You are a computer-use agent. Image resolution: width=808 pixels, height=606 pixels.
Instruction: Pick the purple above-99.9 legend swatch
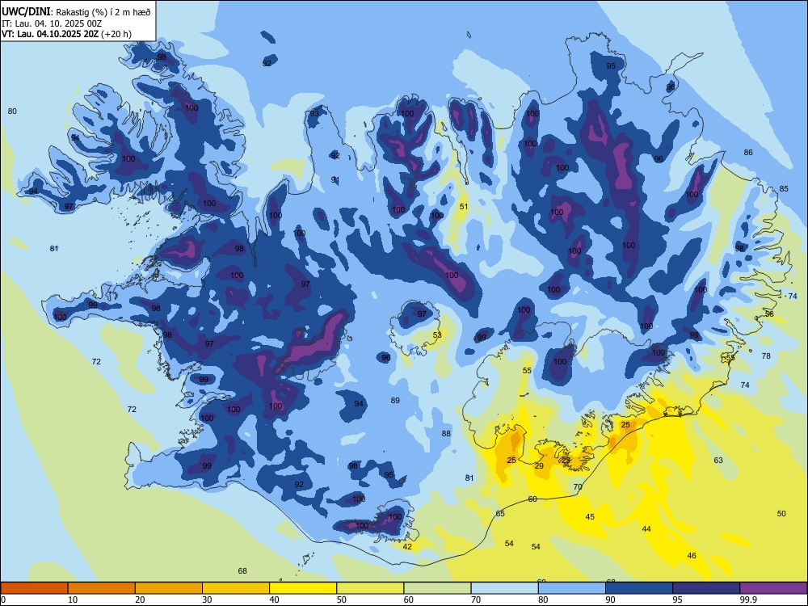pyautogui.click(x=774, y=588)
